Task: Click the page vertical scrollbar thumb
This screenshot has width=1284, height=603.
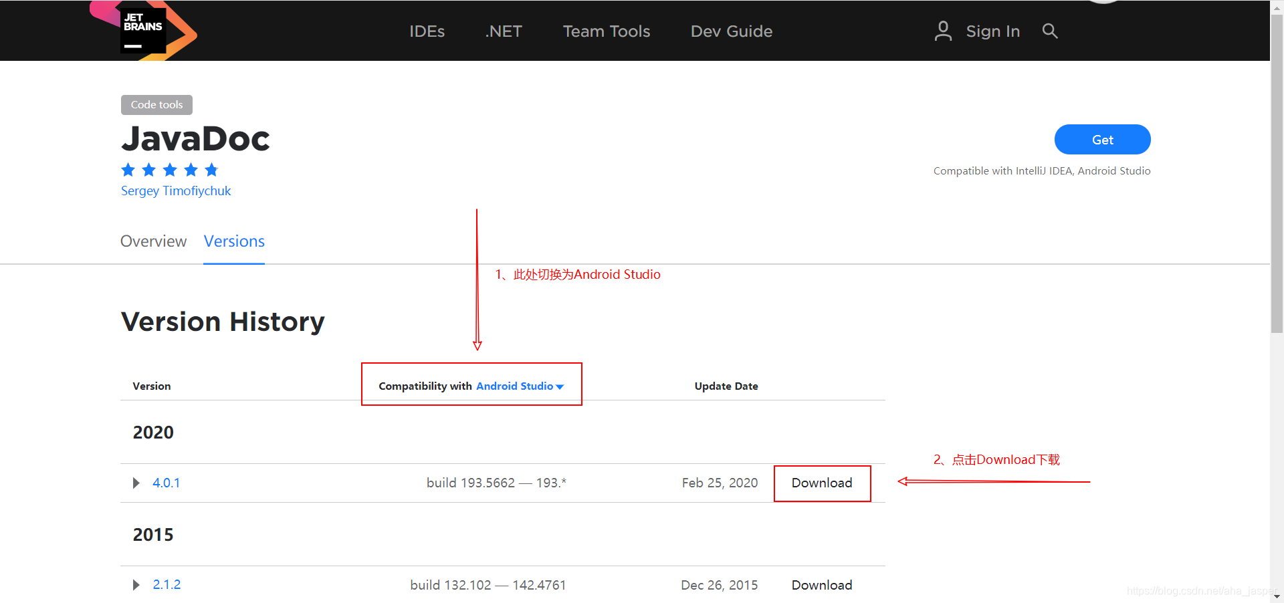Action: (x=1277, y=174)
